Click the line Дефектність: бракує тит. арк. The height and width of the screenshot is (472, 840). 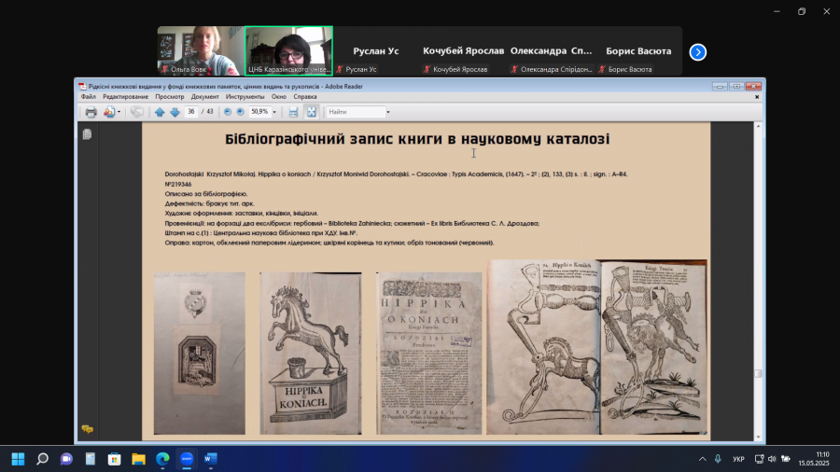tap(209, 203)
